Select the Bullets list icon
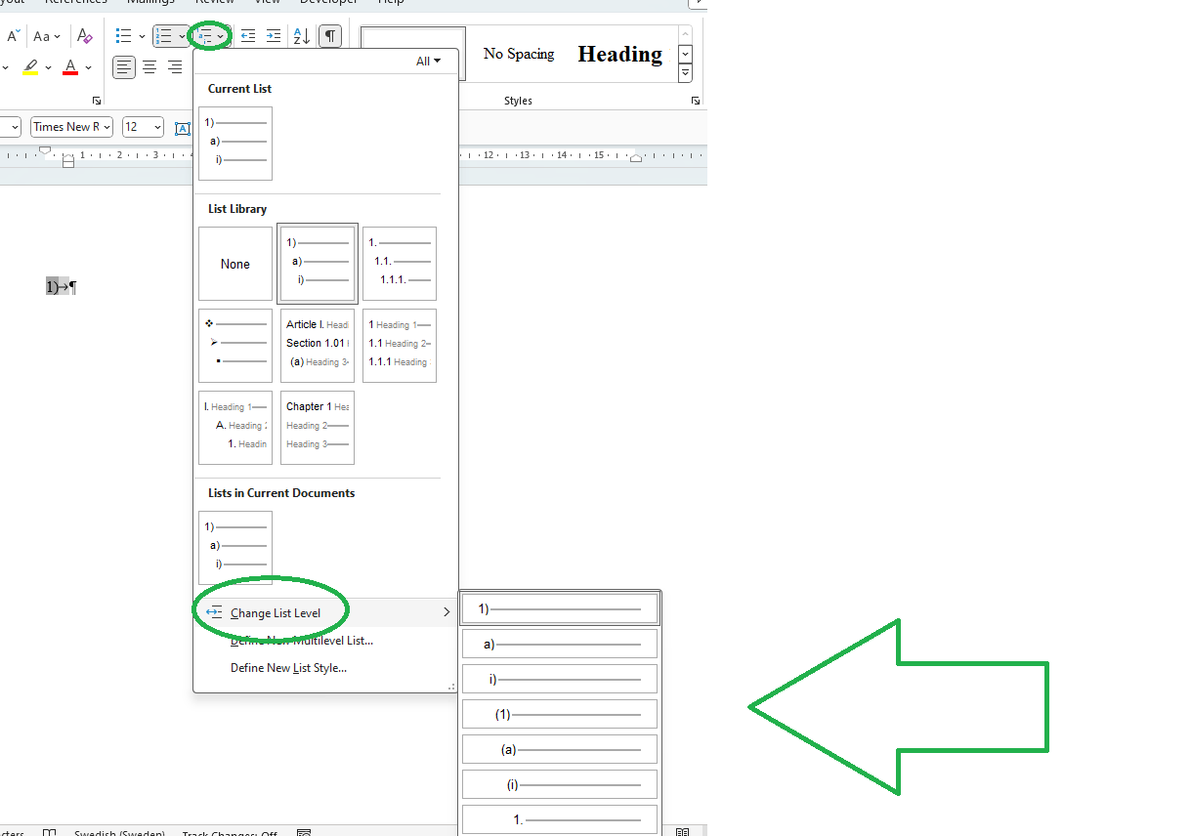The width and height of the screenshot is (1191, 836). [123, 35]
